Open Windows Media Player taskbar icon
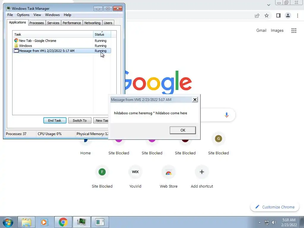The width and height of the screenshot is (304, 228). 45,222
